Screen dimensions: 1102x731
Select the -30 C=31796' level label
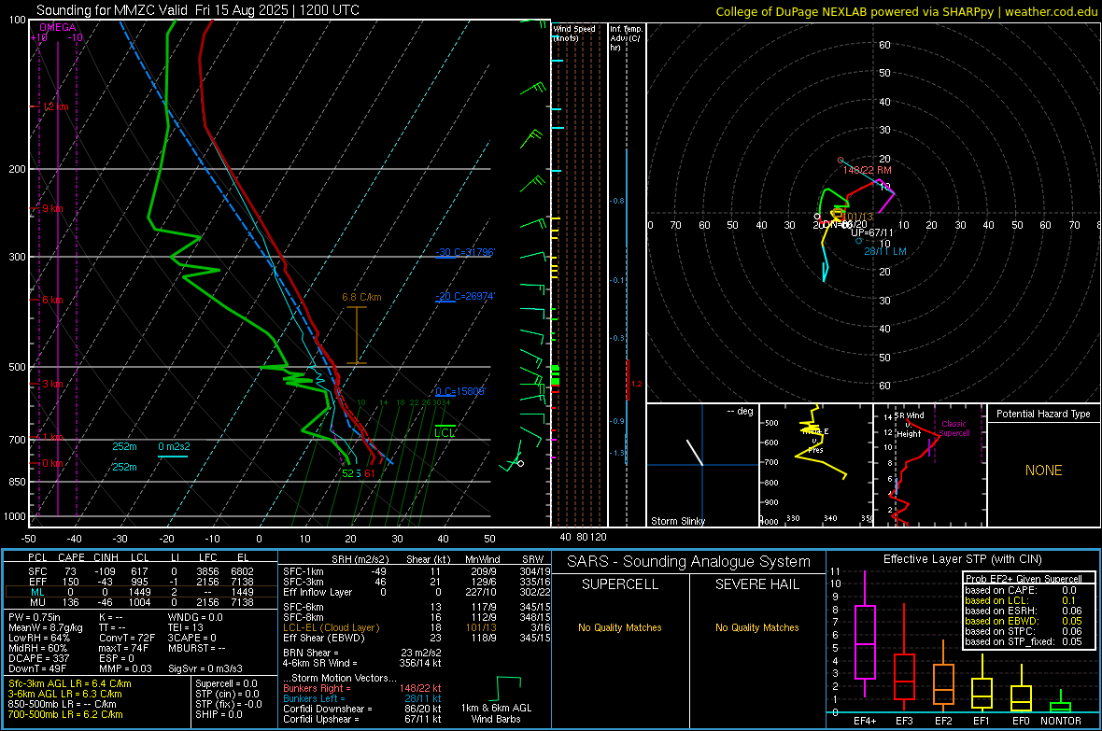coord(465,252)
